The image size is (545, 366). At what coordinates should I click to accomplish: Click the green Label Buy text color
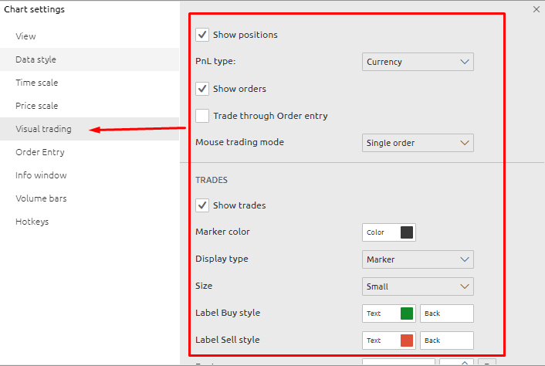[x=406, y=313]
